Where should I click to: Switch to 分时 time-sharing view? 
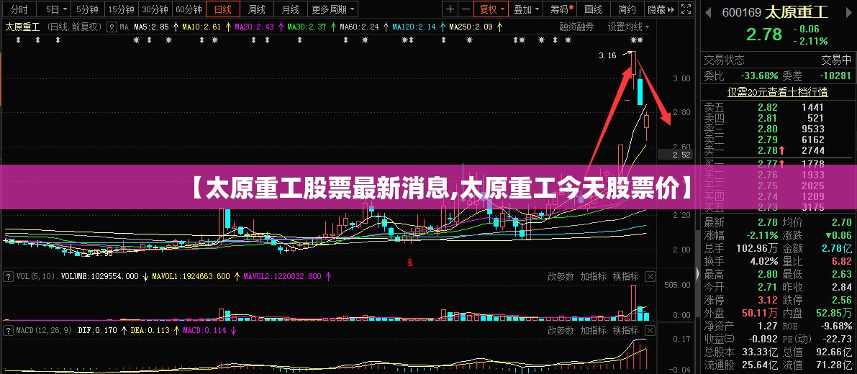coord(19,9)
